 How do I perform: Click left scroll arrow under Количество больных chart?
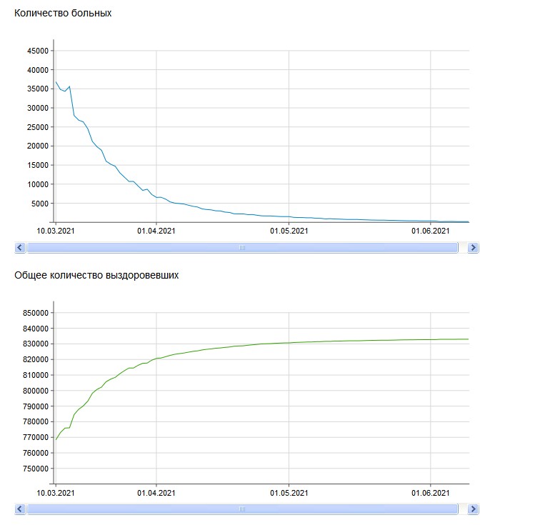[x=20, y=247]
